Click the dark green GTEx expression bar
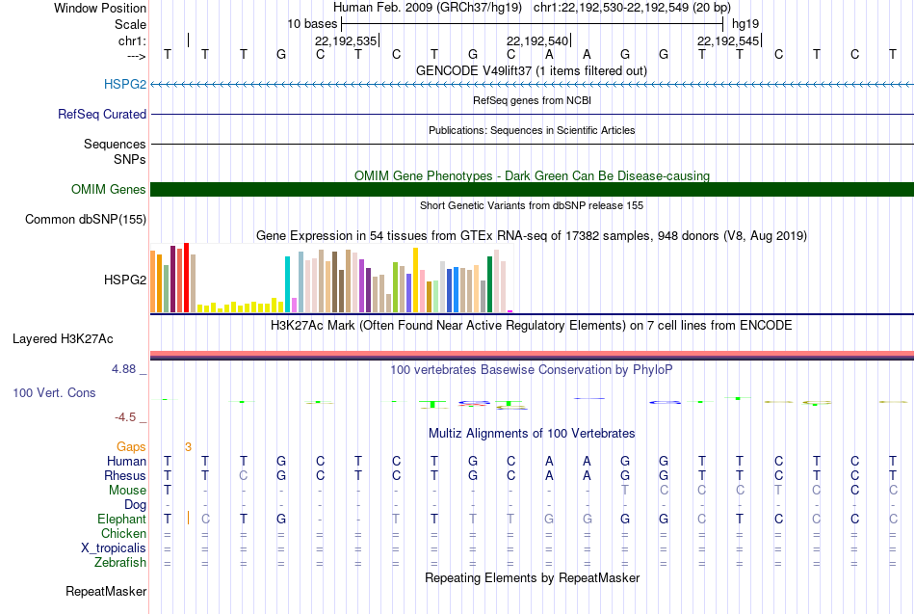 pyautogui.click(x=490, y=284)
